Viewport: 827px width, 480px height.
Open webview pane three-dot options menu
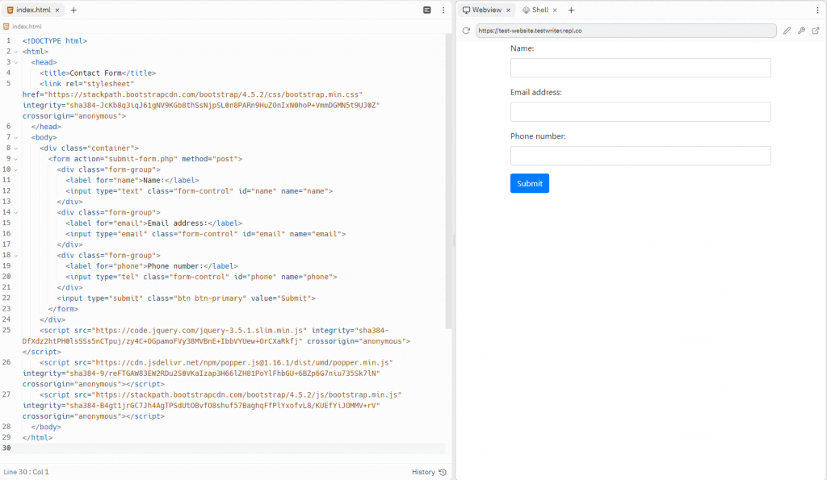click(817, 10)
